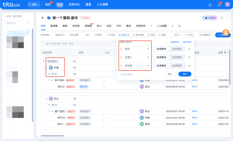This screenshot has height=141, width=233.
Task: Grab the drag handle for 状态 row
Action: coord(121,49)
